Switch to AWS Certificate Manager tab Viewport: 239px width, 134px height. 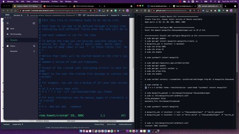[87, 6]
